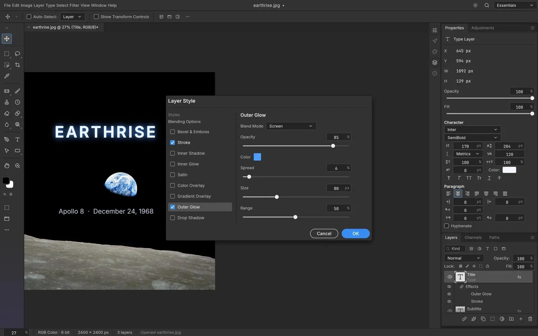Uncheck the Stroke style checkbox
538x336 pixels.
172,142
